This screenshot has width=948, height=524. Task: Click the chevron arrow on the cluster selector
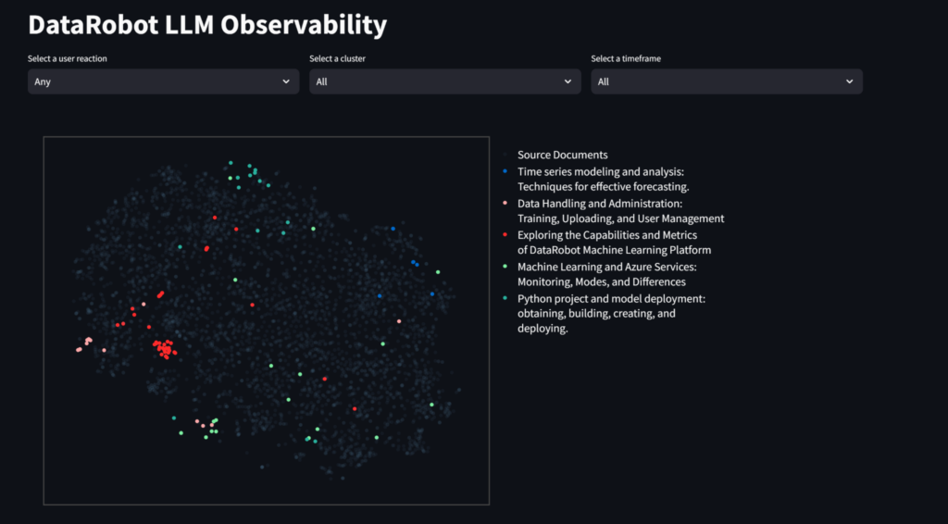click(x=568, y=81)
